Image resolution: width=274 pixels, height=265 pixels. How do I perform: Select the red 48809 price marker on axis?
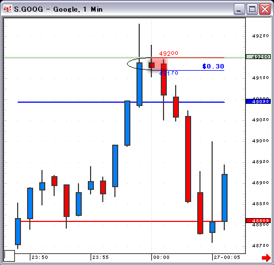pos(258,220)
